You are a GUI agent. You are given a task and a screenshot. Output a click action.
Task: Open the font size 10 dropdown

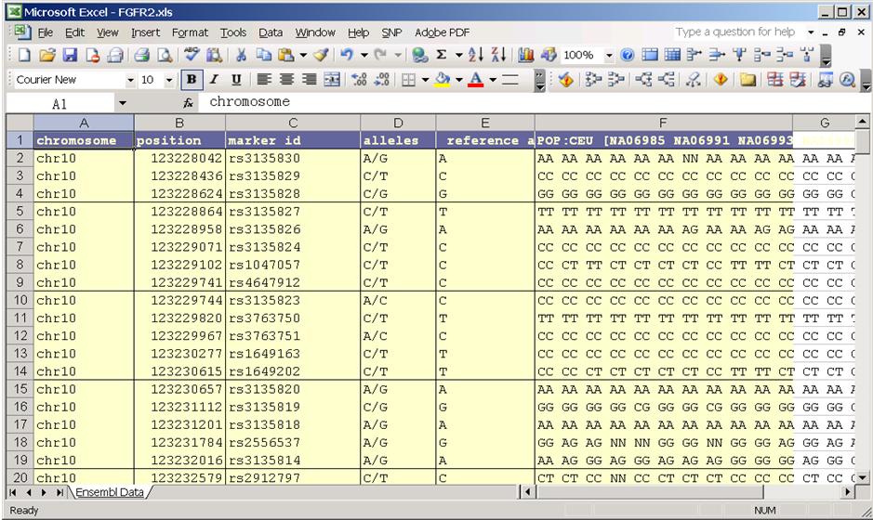point(169,80)
